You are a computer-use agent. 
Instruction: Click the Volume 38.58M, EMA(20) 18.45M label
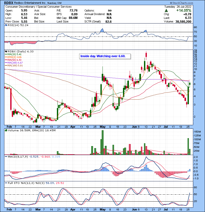coord(32,131)
